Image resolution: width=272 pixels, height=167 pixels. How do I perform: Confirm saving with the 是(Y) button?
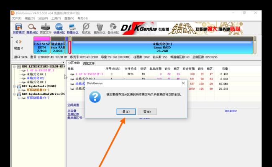[126, 111]
